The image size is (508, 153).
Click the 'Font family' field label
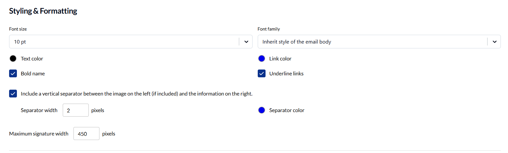pyautogui.click(x=269, y=29)
